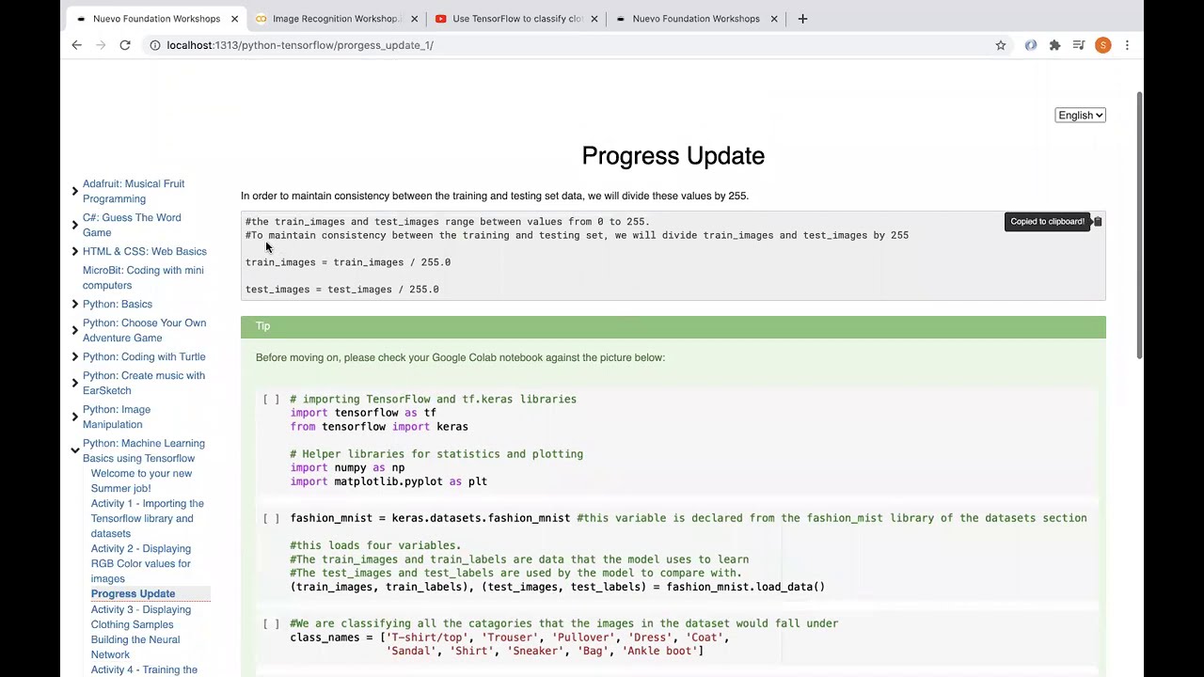The width and height of the screenshot is (1204, 677).
Task: Click the page vertical scrollbar
Action: [x=1140, y=226]
